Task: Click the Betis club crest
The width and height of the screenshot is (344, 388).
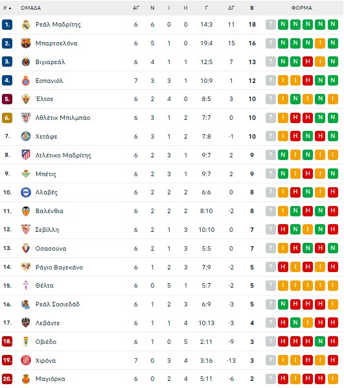Action: pos(26,174)
